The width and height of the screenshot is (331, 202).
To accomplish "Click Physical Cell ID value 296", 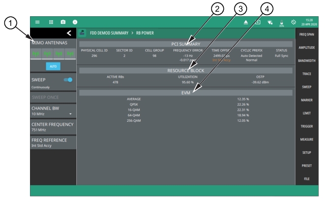I will coord(94,56).
